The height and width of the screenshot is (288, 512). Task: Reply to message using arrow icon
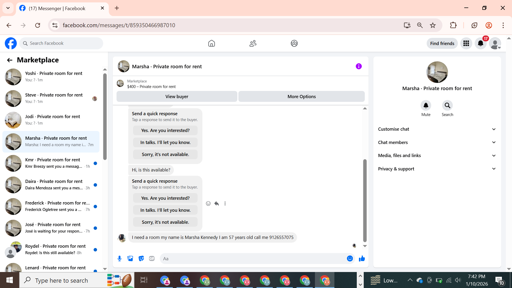(x=217, y=203)
